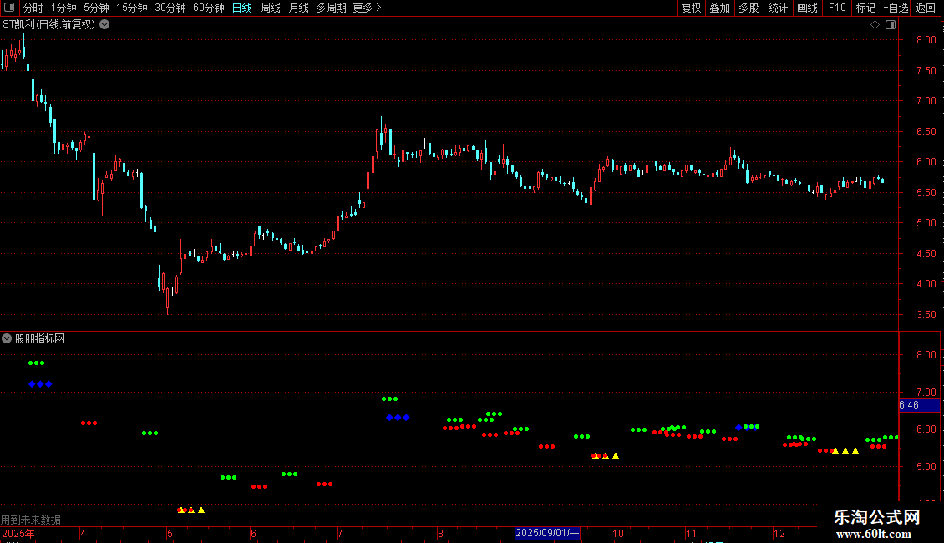Open dropdown beside ST凯利 title

point(104,25)
